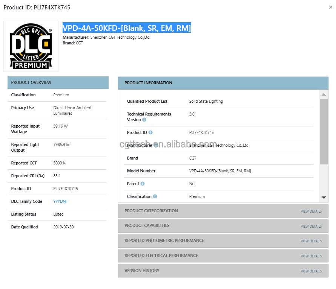Click the 83.1 CRI value

[57, 176]
